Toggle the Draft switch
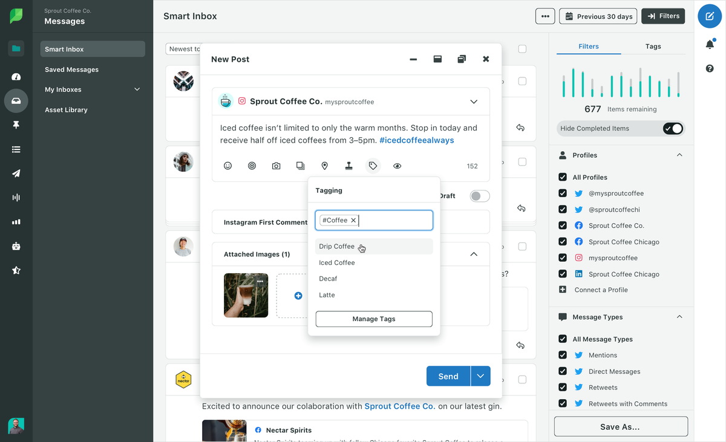726x442 pixels. pyautogui.click(x=480, y=196)
